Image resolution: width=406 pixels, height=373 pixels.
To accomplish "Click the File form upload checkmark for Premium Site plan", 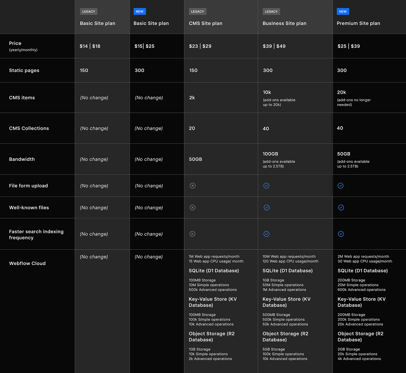I will click(341, 186).
